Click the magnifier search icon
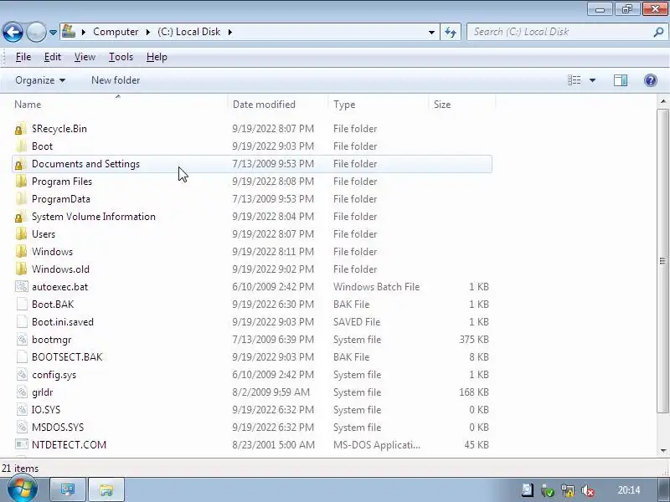The image size is (670, 502). pyautogui.click(x=658, y=32)
